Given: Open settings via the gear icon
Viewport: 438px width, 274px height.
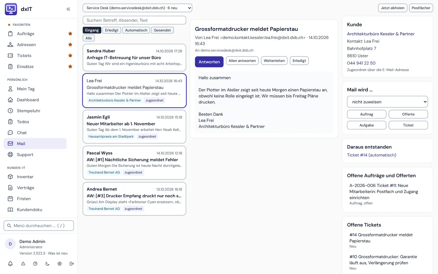Looking at the screenshot, I should coord(60,264).
